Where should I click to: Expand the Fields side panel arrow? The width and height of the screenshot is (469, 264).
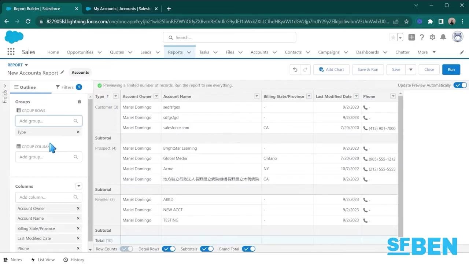(5, 86)
